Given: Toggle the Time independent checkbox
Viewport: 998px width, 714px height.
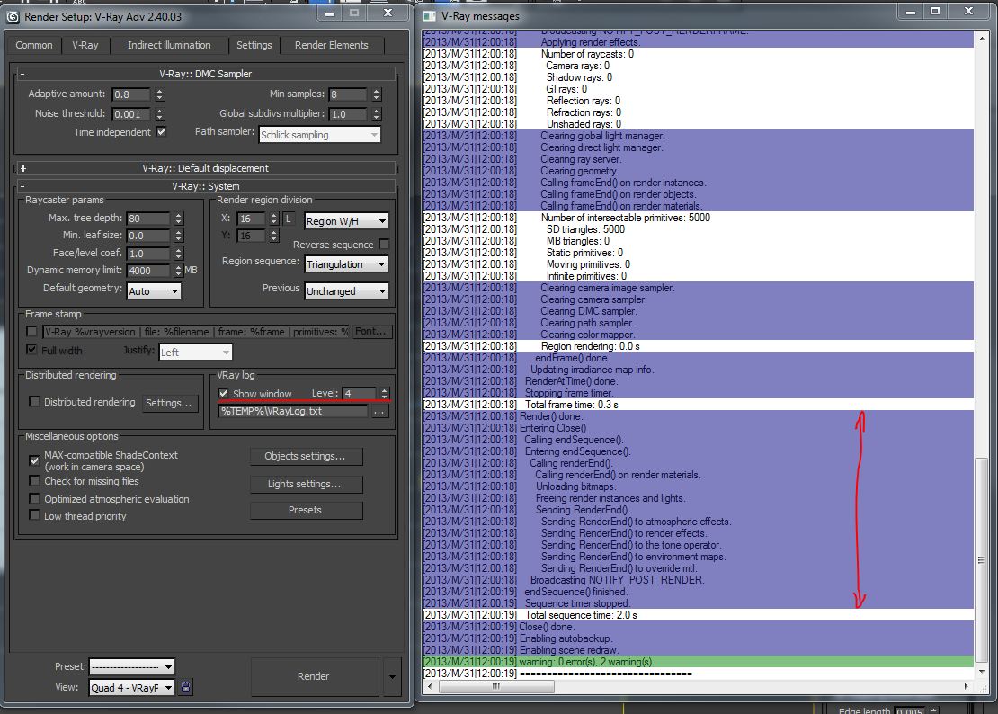Looking at the screenshot, I should (161, 131).
